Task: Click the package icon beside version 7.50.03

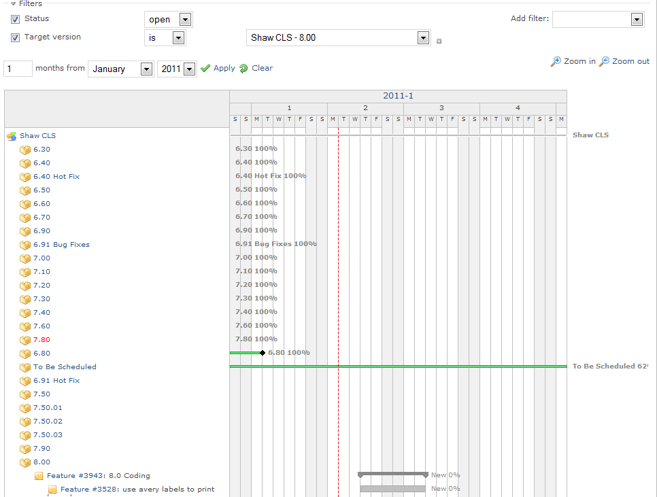Action: point(25,435)
